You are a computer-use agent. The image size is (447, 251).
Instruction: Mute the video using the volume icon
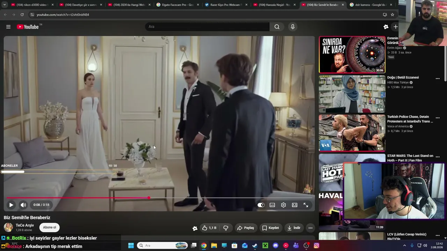(x=23, y=205)
